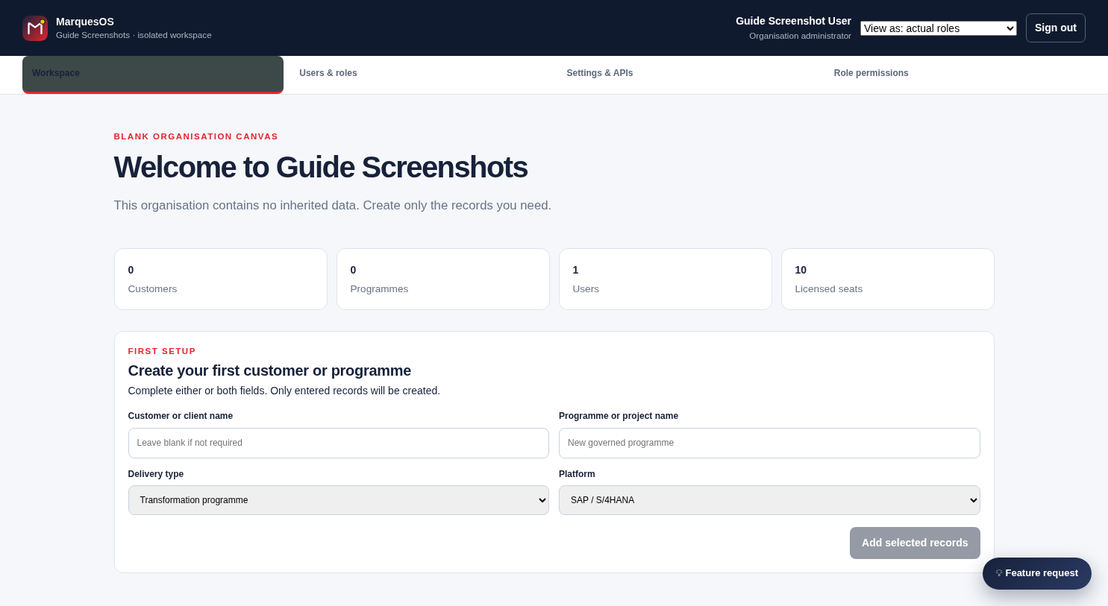Click the Users count card
Image resolution: width=1108 pixels, height=606 pixels.
(666, 279)
